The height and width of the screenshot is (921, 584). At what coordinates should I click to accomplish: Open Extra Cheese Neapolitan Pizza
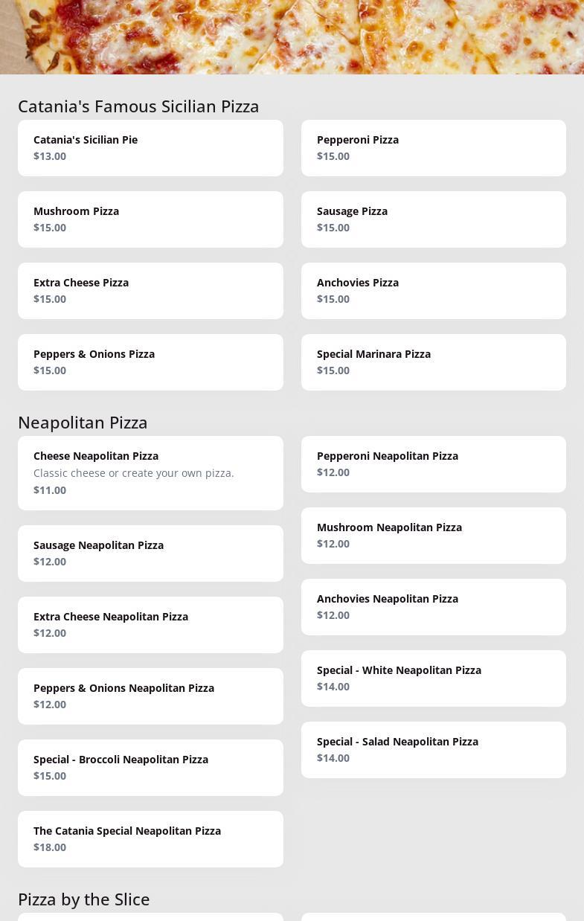pos(150,625)
